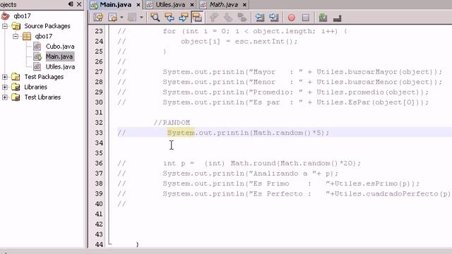The width and height of the screenshot is (452, 254).
Task: Click esc.nextInt() on line 24
Action: (x=263, y=42)
